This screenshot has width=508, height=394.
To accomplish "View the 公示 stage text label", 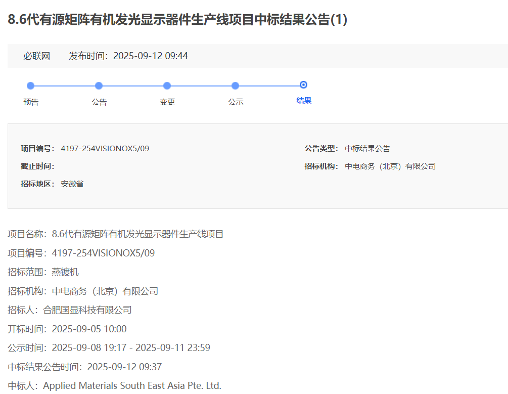I will [236, 102].
